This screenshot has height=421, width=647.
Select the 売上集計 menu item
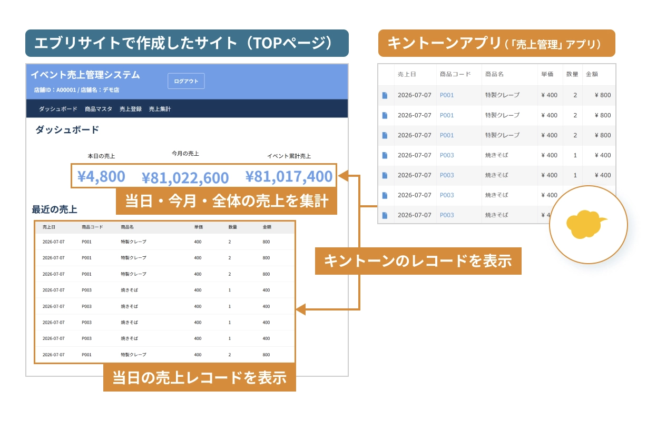[160, 109]
